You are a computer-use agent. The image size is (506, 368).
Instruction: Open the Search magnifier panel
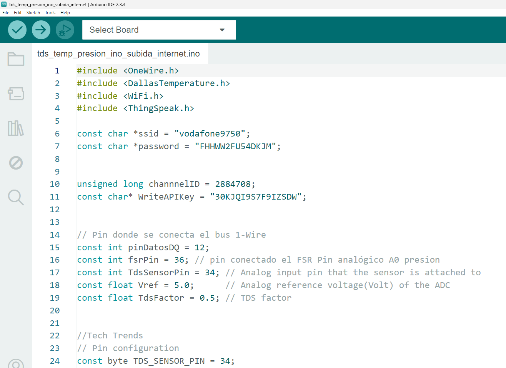point(16,197)
